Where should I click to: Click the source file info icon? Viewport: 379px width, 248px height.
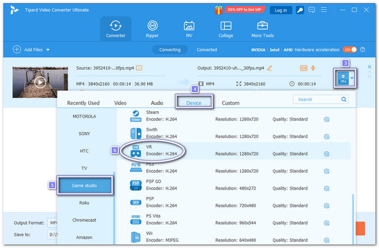[x=139, y=68]
